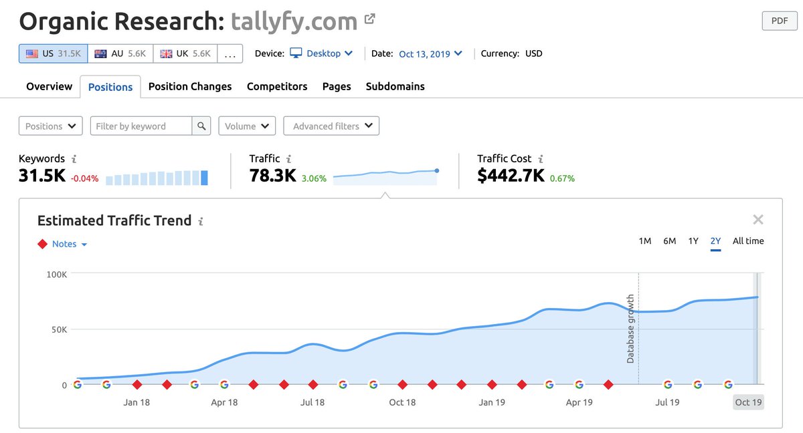
Task: Click the Traffic Cost value $442.7K
Action: (x=511, y=176)
